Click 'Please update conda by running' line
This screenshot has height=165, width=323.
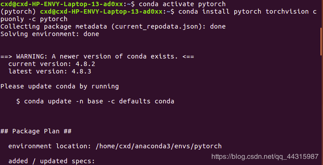pyautogui.click(x=59, y=86)
